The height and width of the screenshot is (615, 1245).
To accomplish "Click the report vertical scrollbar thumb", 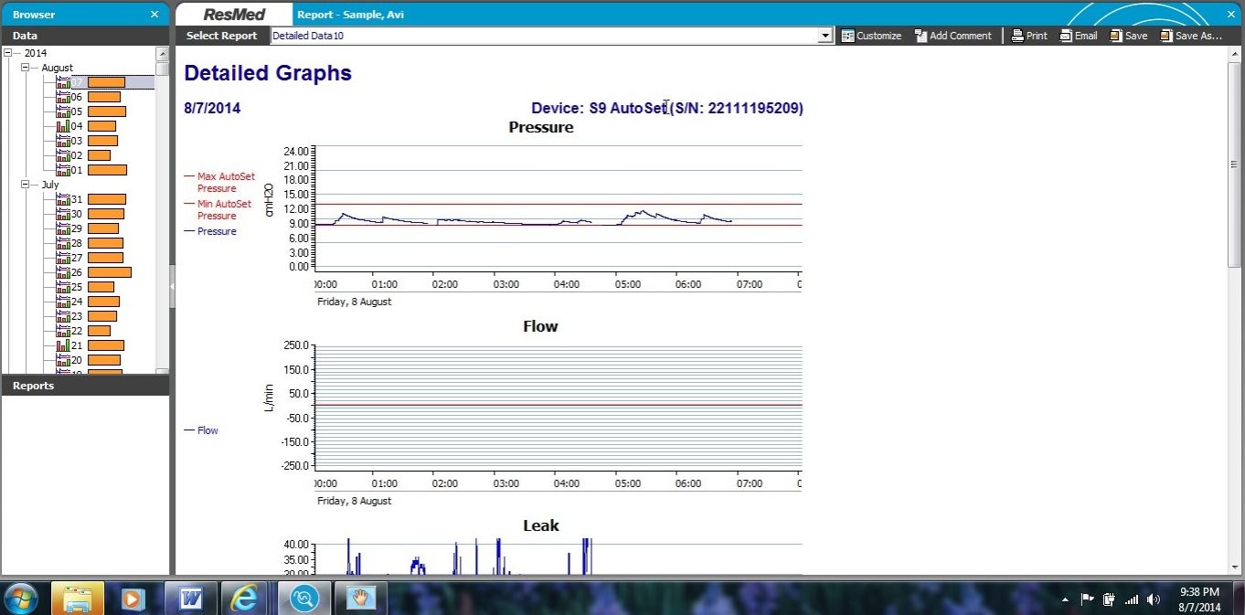I will pyautogui.click(x=1234, y=164).
